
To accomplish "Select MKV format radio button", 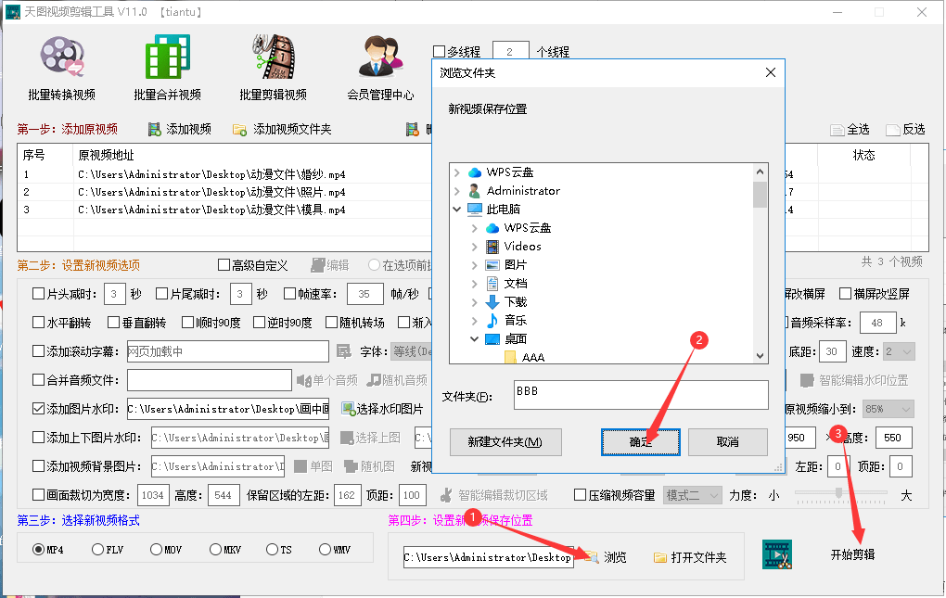I will 215,549.
